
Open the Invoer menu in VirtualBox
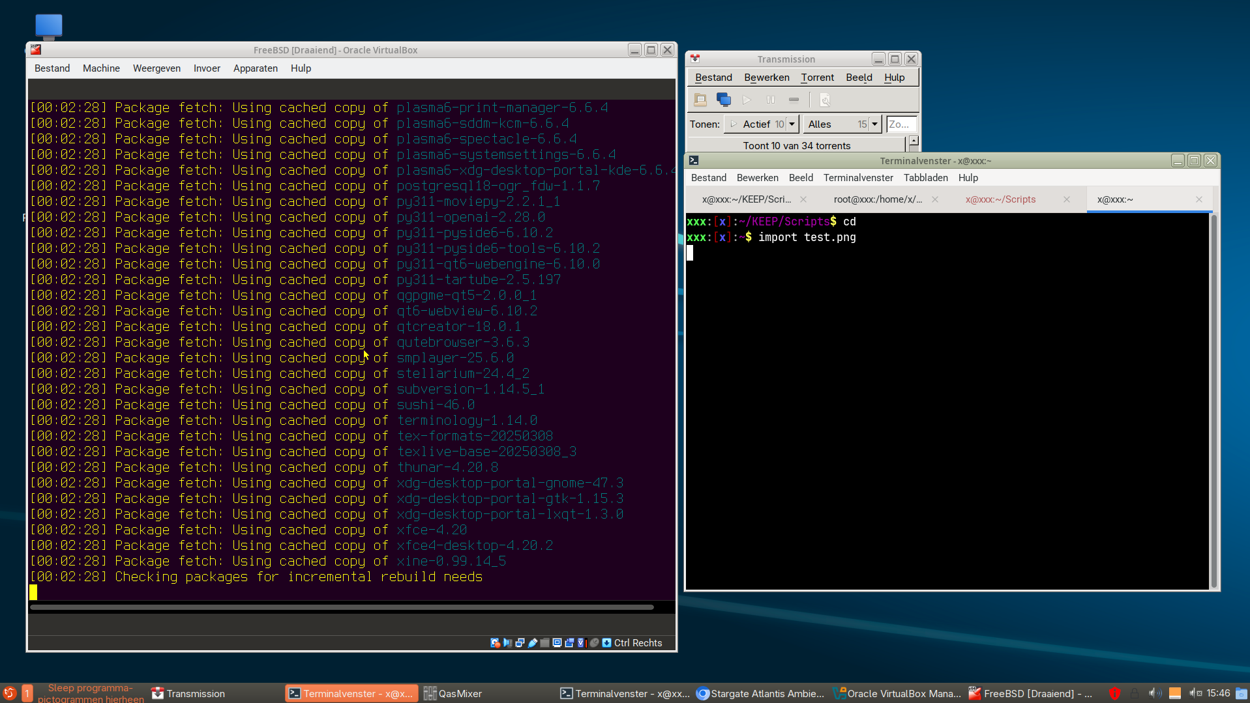[x=207, y=68]
